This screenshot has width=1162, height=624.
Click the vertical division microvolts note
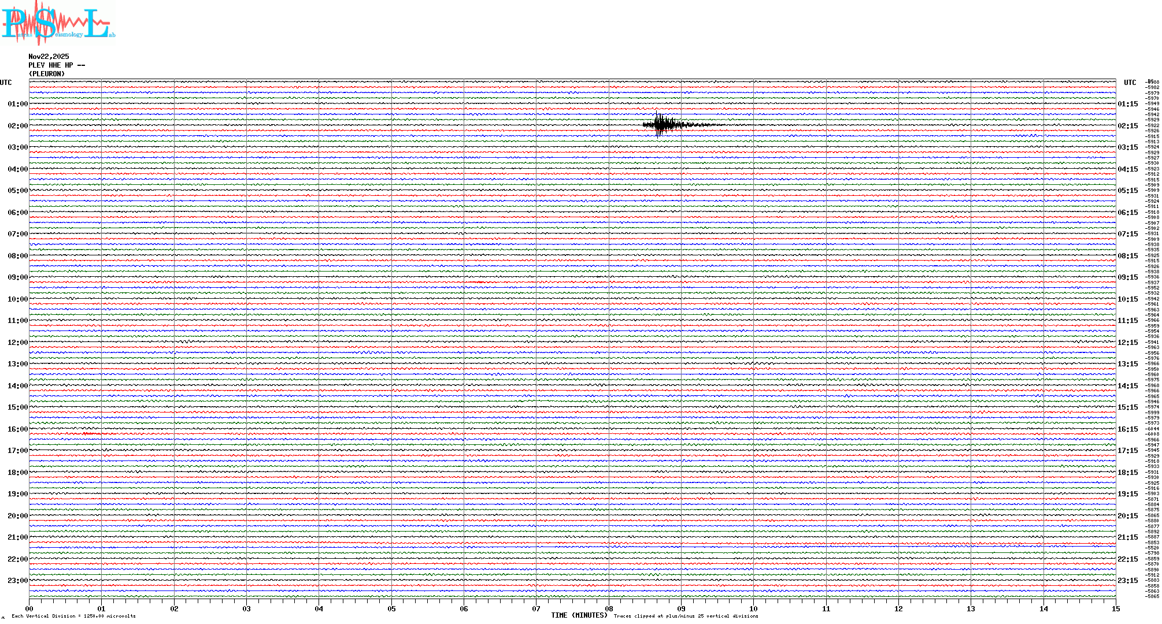coord(73,616)
